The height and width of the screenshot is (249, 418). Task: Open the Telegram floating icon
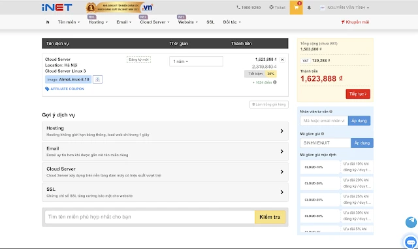[411, 222]
